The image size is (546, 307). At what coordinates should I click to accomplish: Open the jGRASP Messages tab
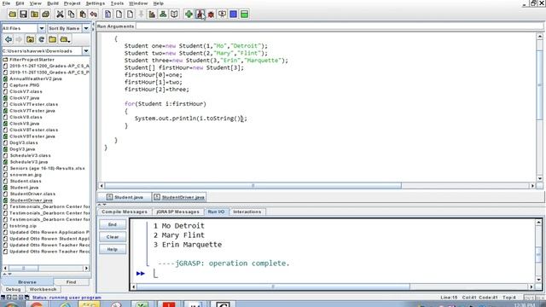(x=177, y=211)
